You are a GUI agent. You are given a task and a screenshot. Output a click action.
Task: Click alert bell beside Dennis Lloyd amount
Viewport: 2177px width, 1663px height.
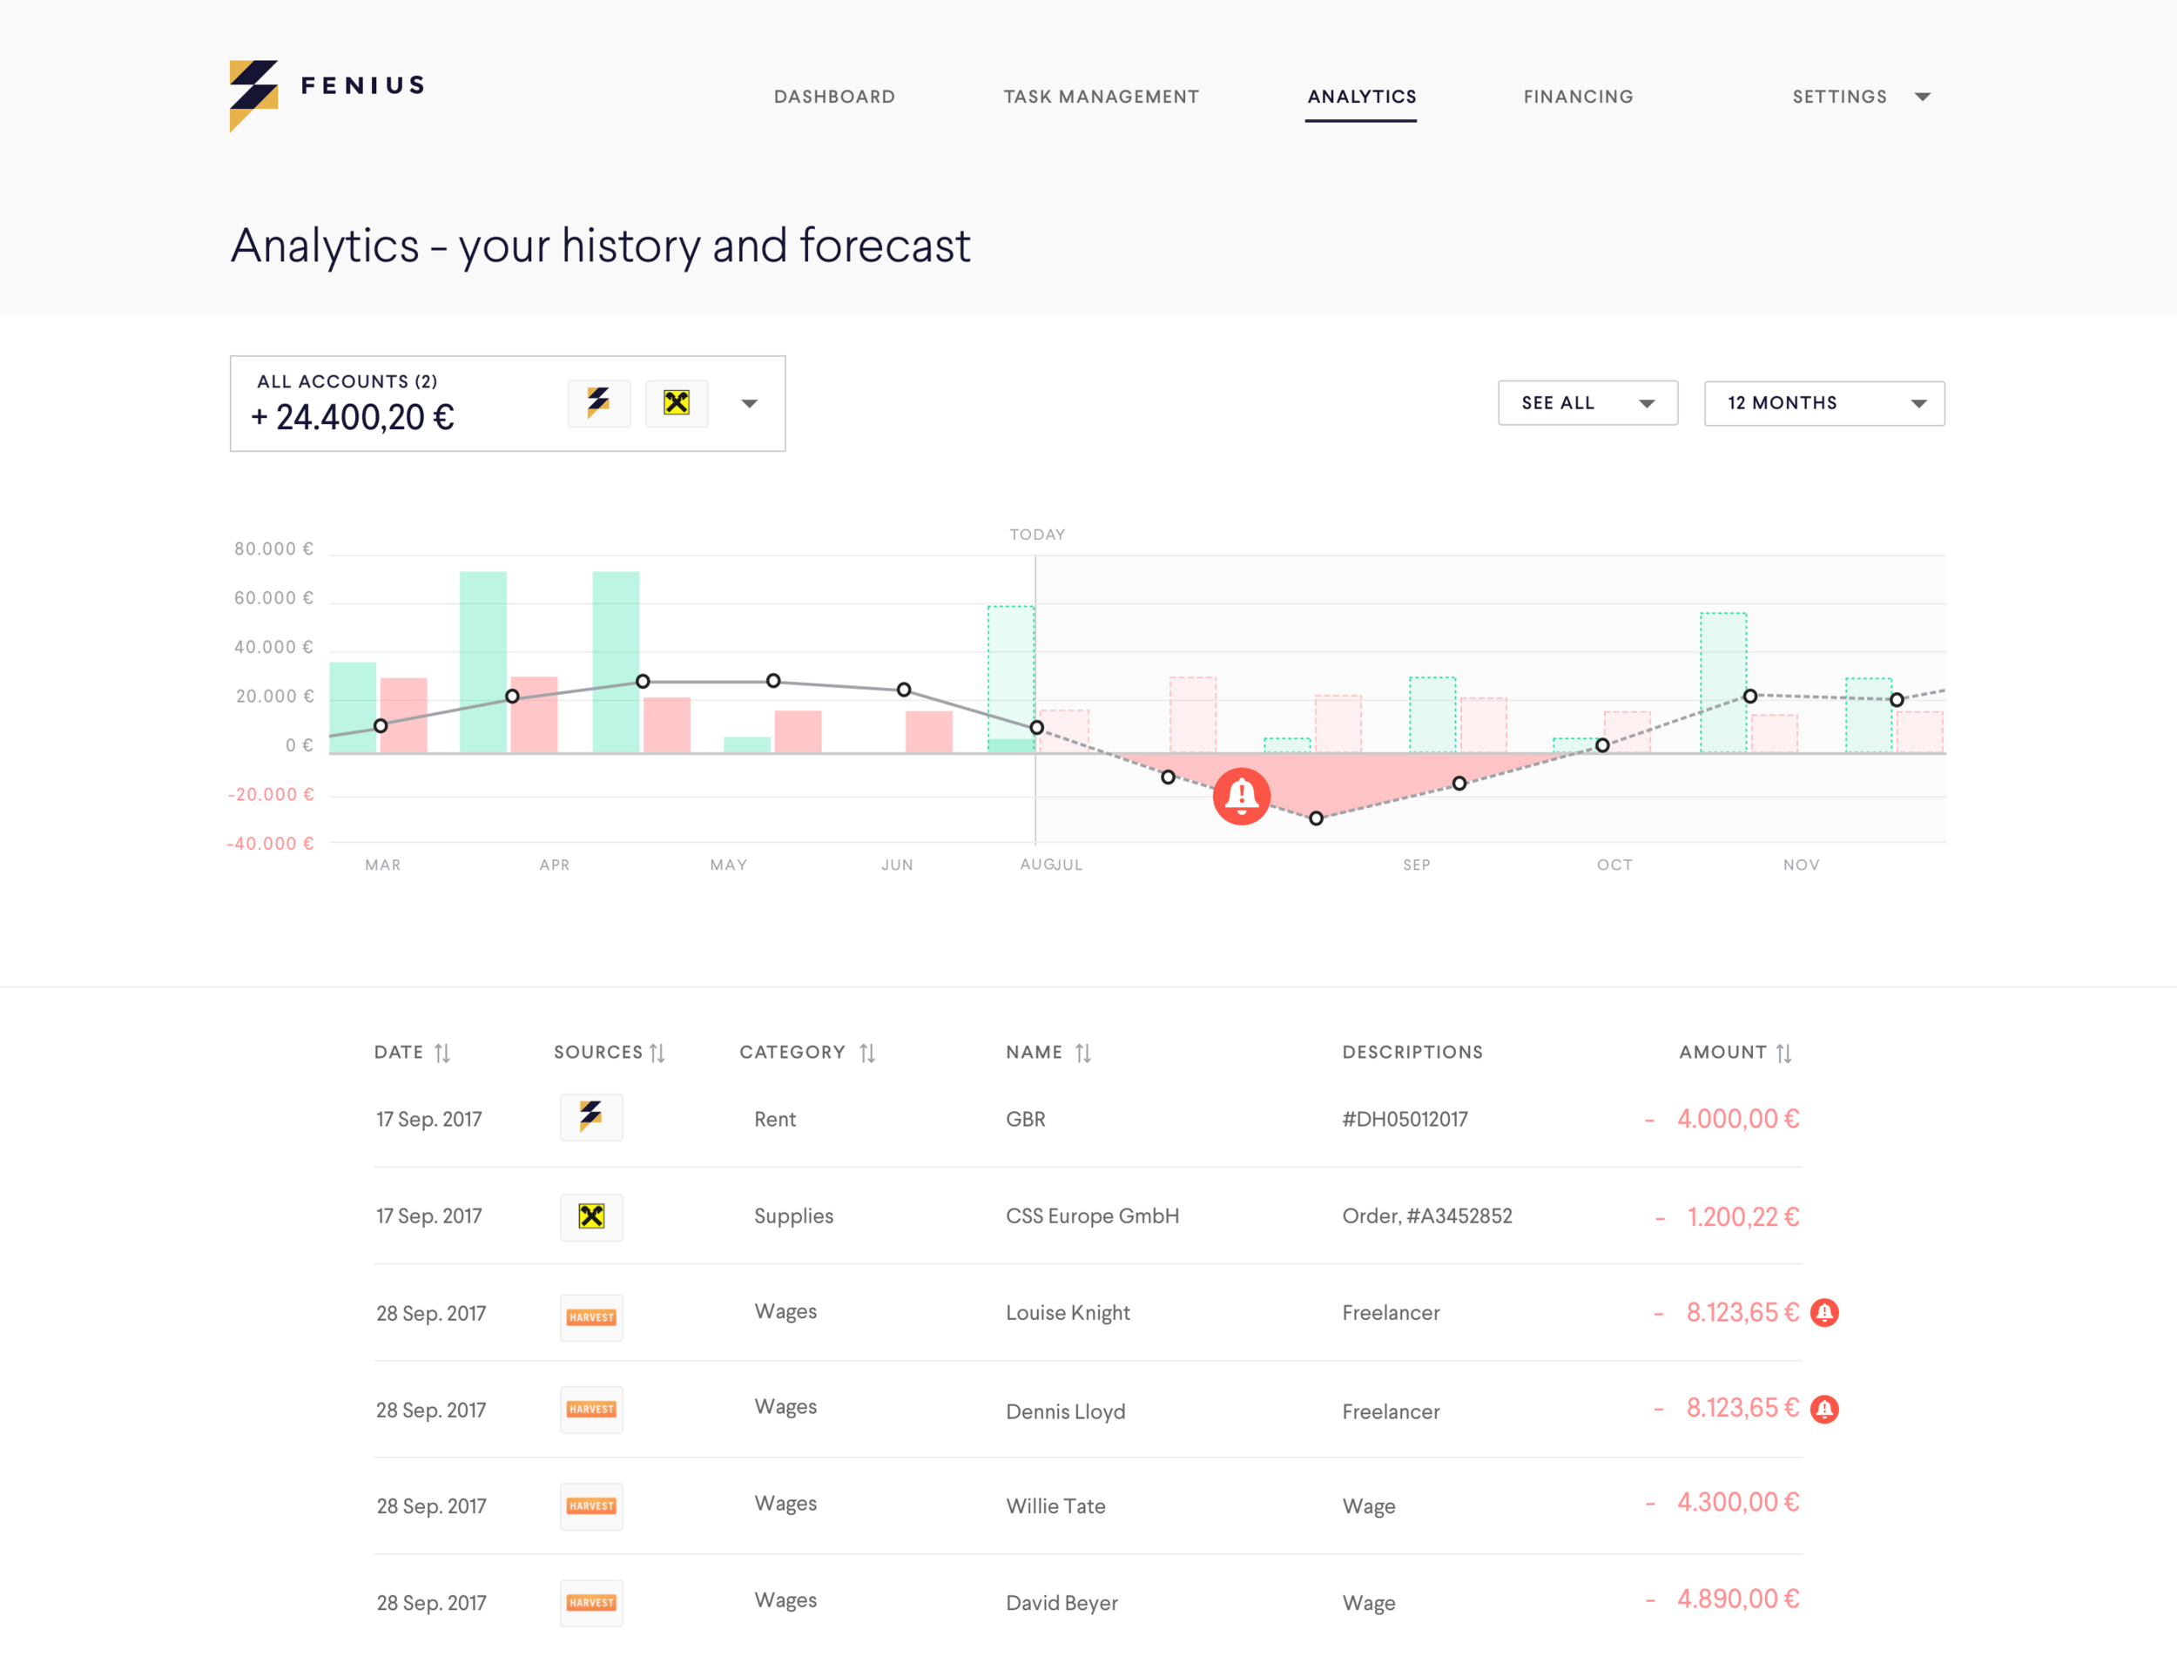pos(1823,1409)
